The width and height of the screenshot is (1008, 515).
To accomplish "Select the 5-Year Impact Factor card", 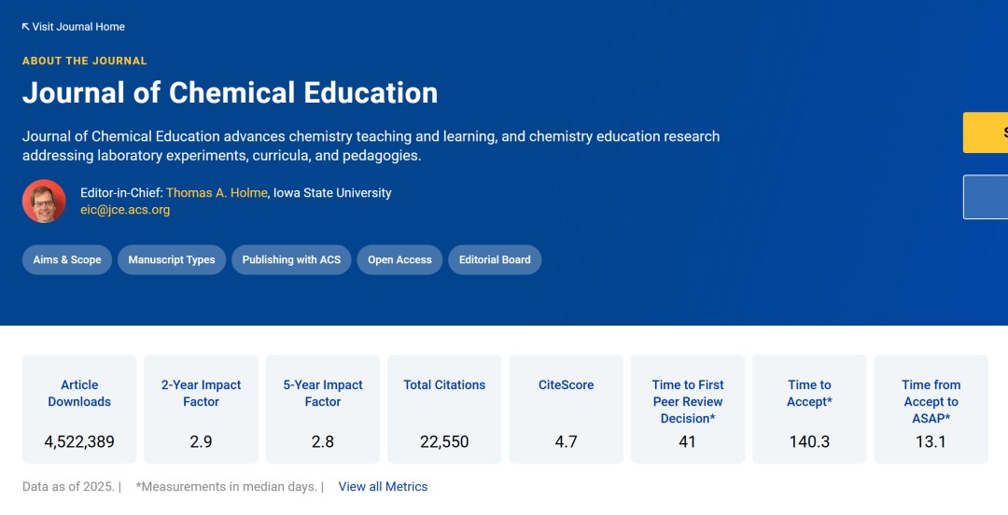I will [x=323, y=409].
